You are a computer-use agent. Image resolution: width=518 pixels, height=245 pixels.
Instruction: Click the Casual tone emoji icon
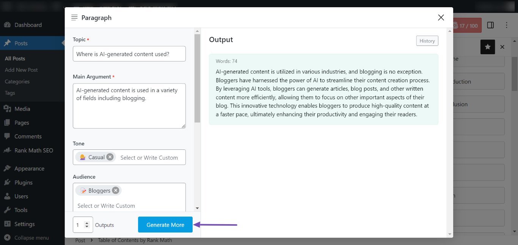pos(83,157)
